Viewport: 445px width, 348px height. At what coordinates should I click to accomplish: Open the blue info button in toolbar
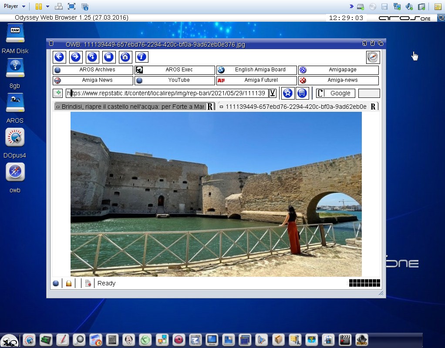(142, 57)
